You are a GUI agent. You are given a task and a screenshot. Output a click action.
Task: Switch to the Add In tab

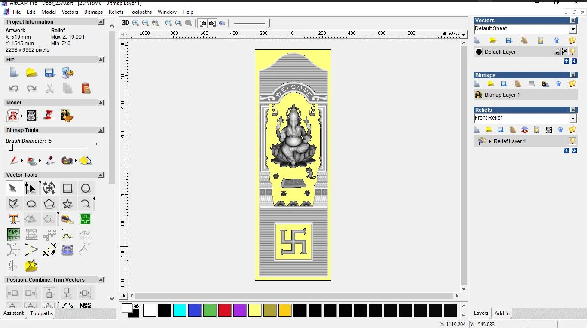point(502,313)
